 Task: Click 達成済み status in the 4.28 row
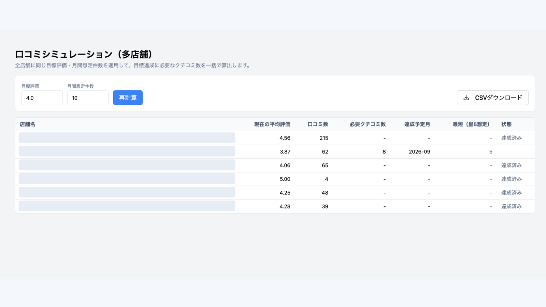[511, 206]
